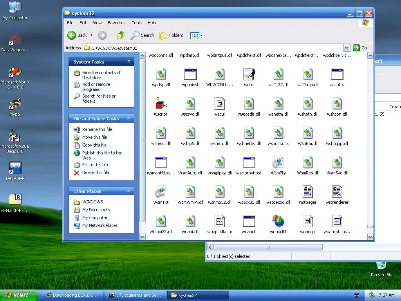The image size is (401, 301).
Task: Click the Go button beside address bar
Action: [x=360, y=48]
